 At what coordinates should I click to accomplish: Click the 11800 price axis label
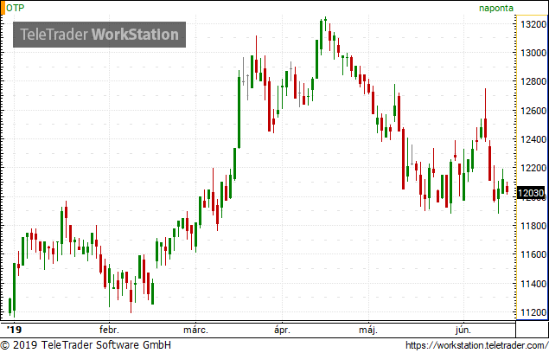533,226
